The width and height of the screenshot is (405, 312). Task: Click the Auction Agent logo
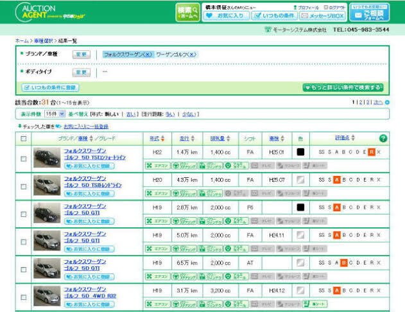click(x=50, y=12)
